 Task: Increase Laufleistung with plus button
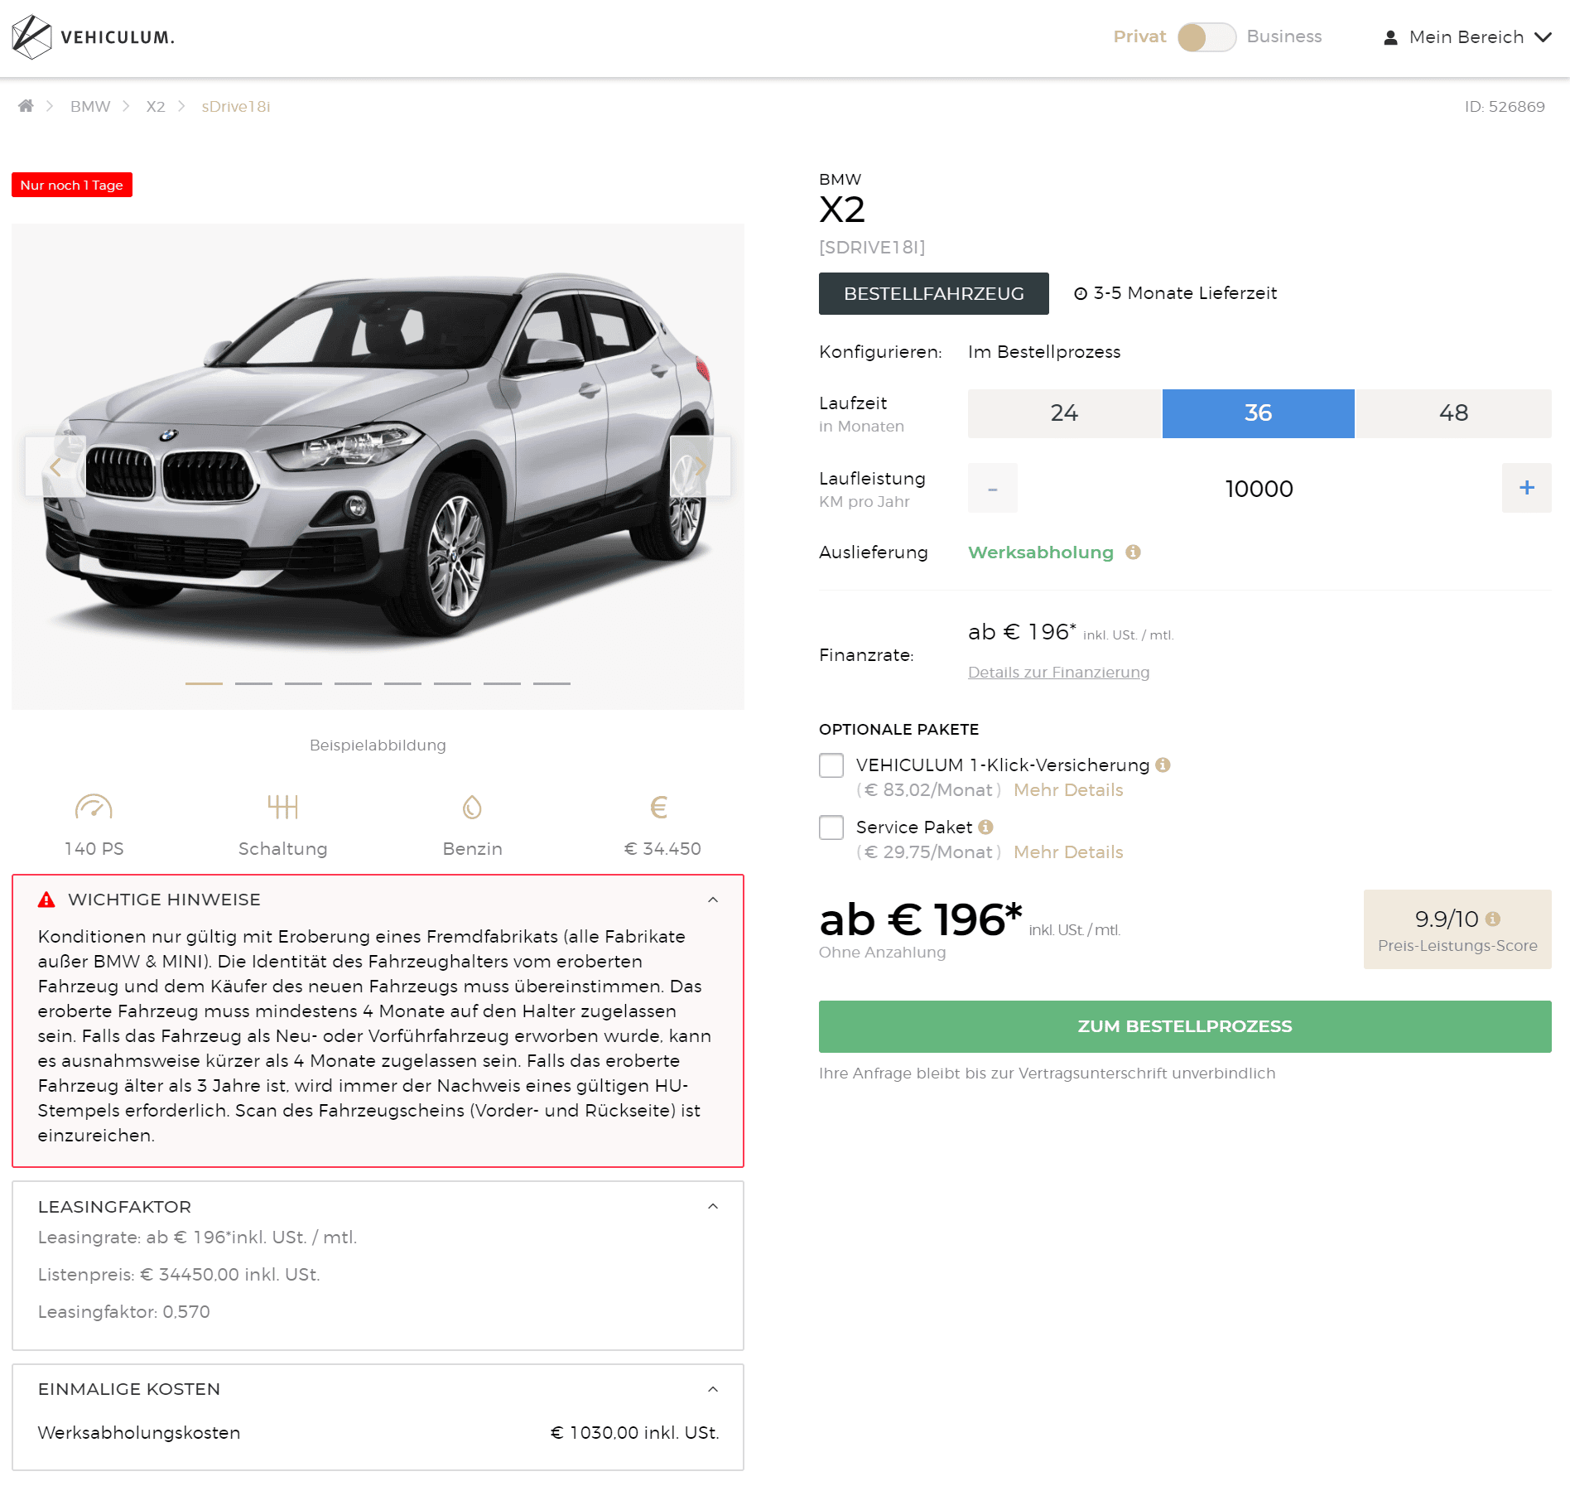click(1527, 488)
